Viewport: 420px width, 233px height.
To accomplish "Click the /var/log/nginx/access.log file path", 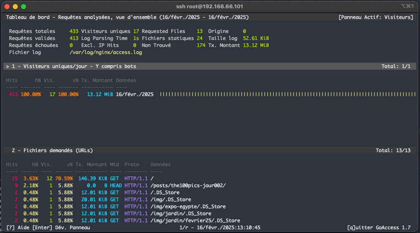I will pyautogui.click(x=106, y=52).
